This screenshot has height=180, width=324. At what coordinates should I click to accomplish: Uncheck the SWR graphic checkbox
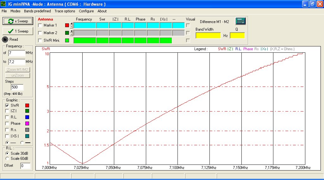pos(7,105)
